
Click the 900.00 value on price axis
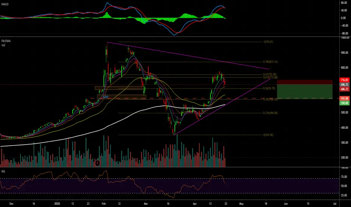[x=345, y=53]
